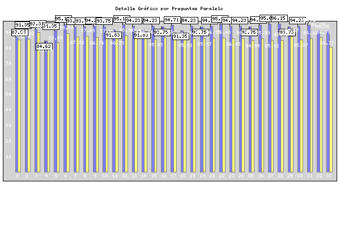This screenshot has height=226, width=340.
Task: Click the white value label 85.02
Action: pyautogui.click(x=272, y=46)
